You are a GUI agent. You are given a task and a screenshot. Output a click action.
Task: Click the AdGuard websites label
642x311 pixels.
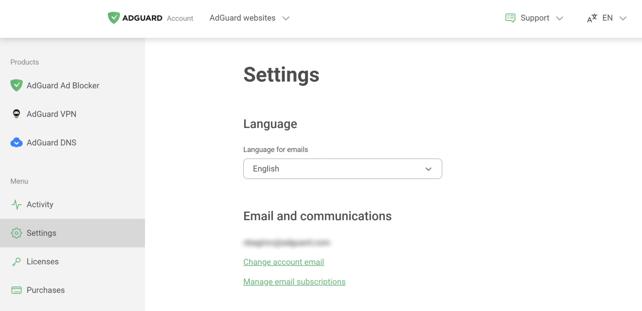[x=242, y=18]
